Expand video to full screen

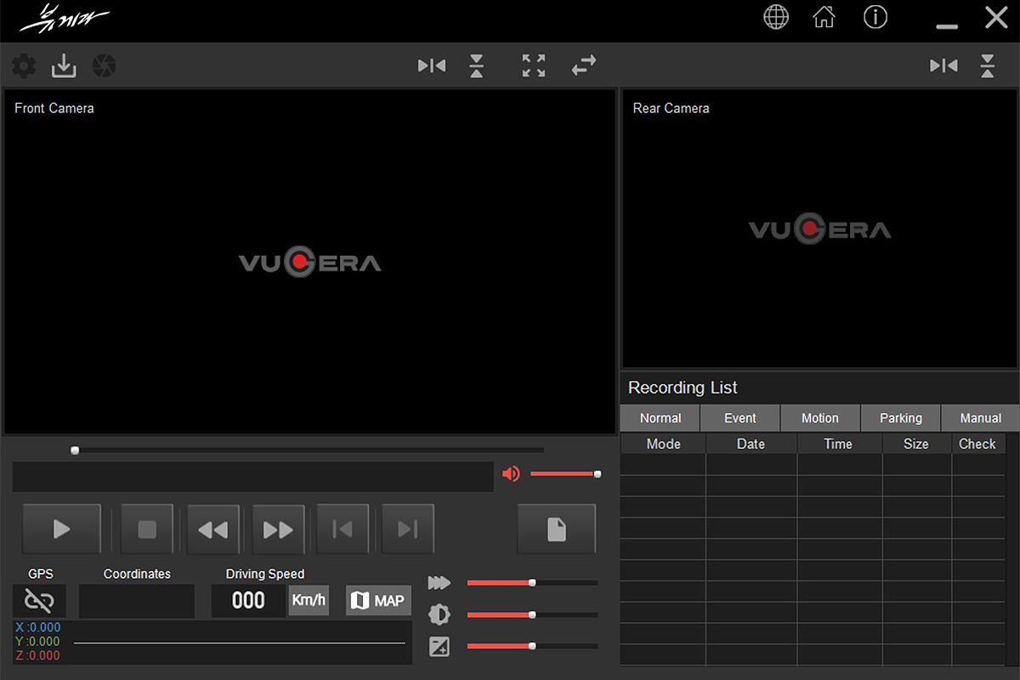click(x=534, y=66)
